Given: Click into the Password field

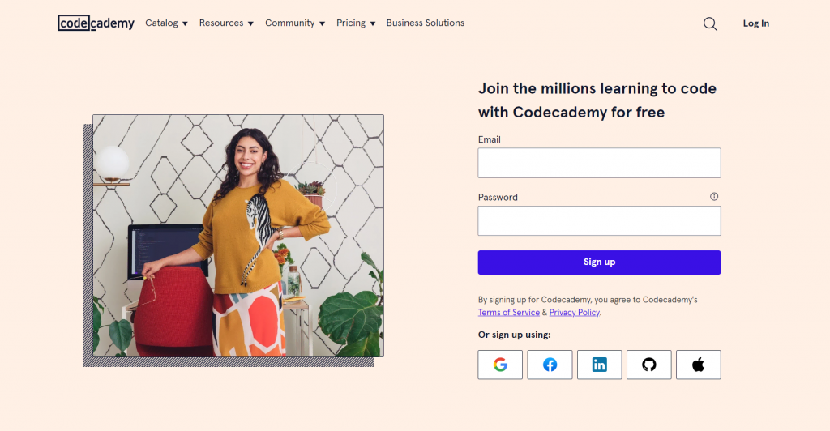Looking at the screenshot, I should (599, 220).
